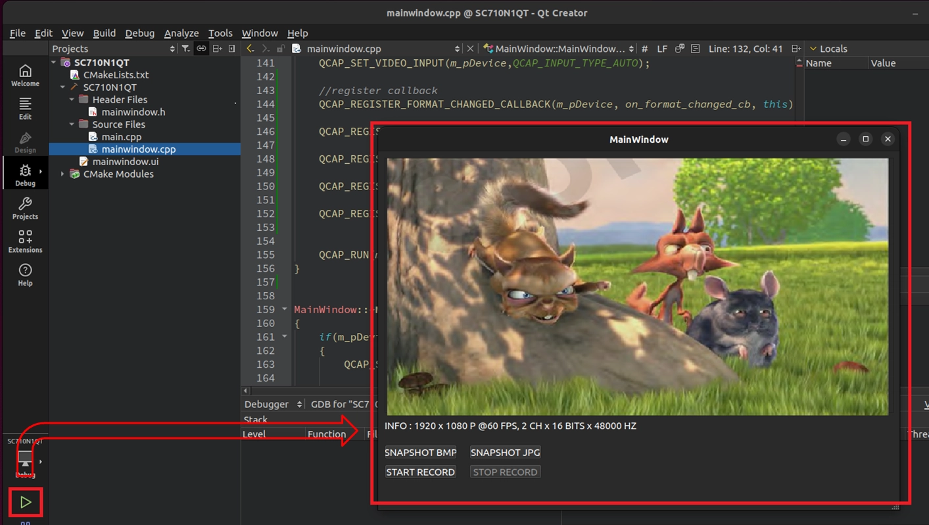Click the Name column header in Locals

(x=835, y=63)
